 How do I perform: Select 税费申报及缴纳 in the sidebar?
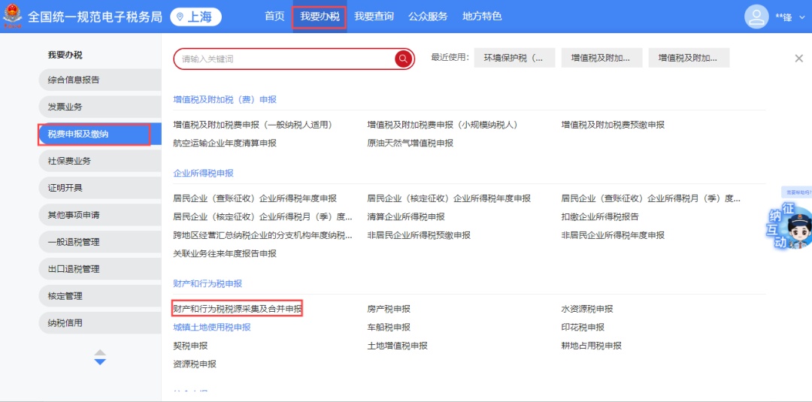tap(94, 134)
